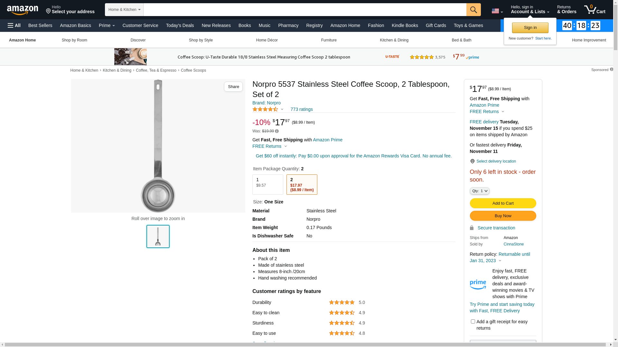Expand the star rating breakdown chevron

click(x=282, y=109)
